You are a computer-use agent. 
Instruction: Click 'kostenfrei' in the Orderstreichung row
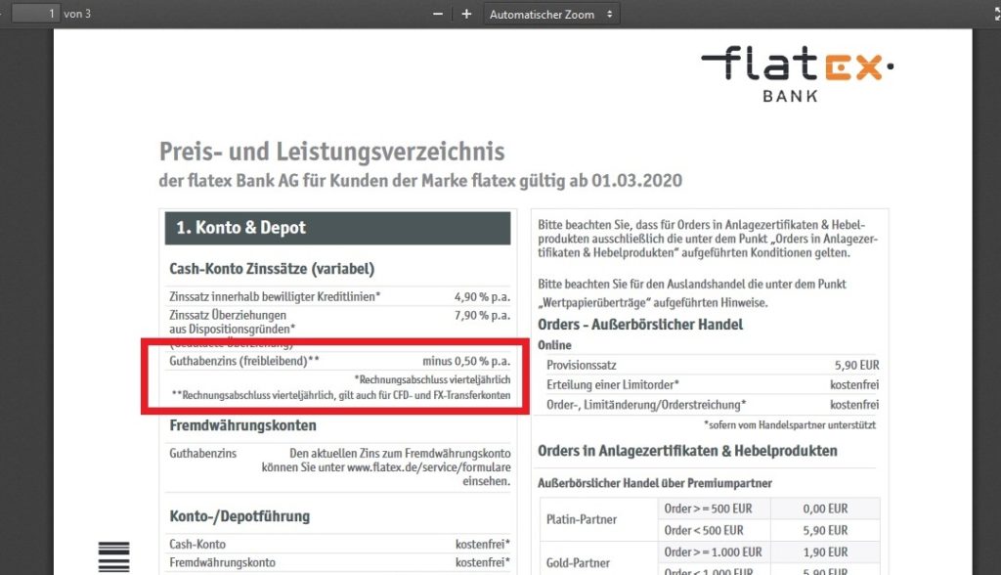point(854,405)
